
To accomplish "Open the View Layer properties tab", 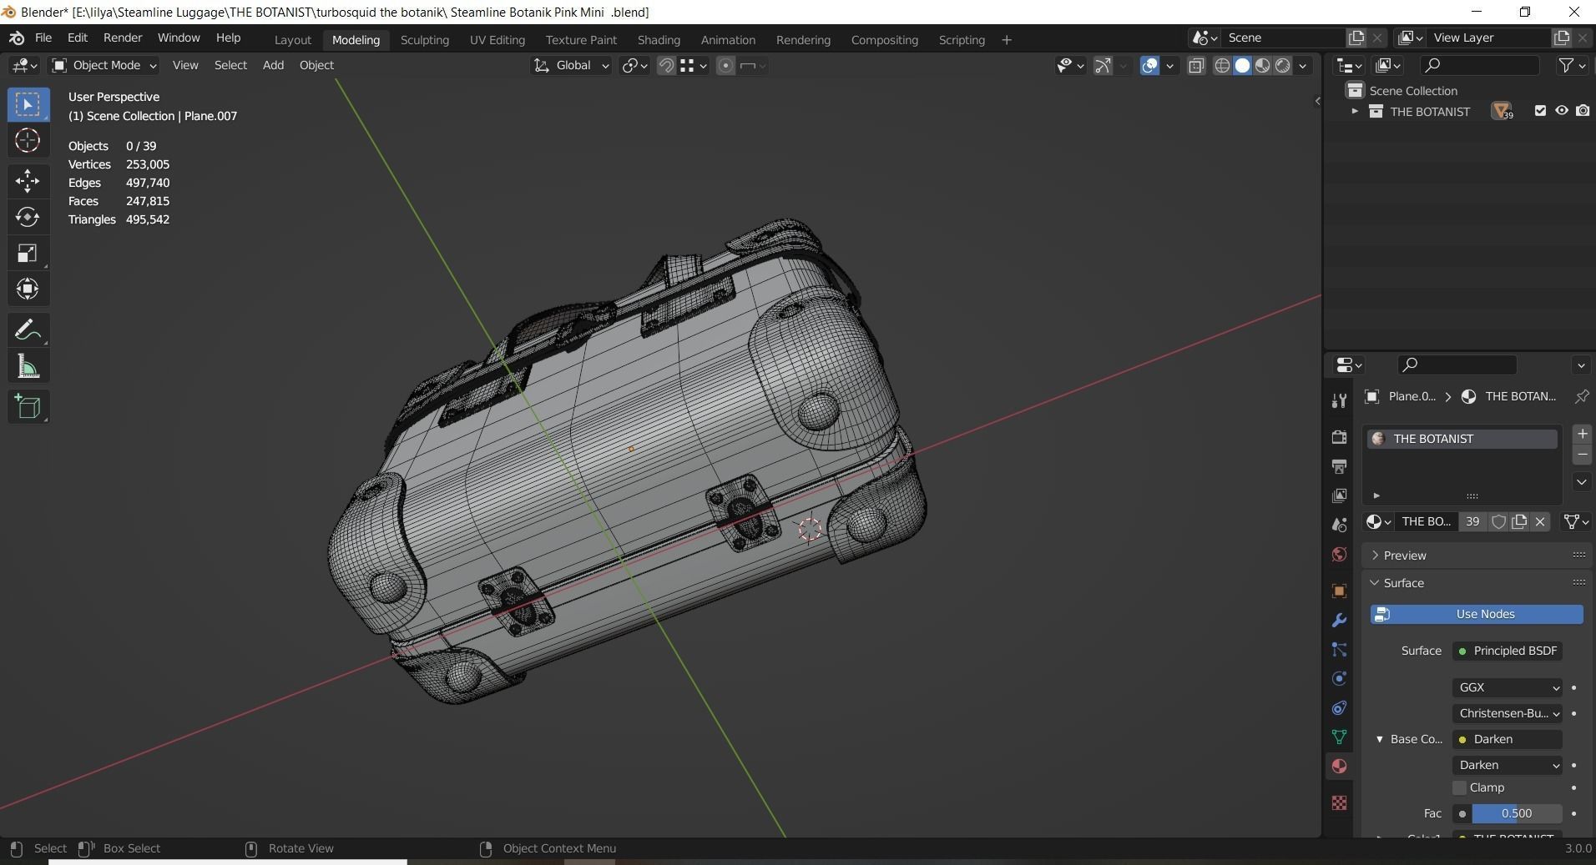I will (x=1339, y=495).
